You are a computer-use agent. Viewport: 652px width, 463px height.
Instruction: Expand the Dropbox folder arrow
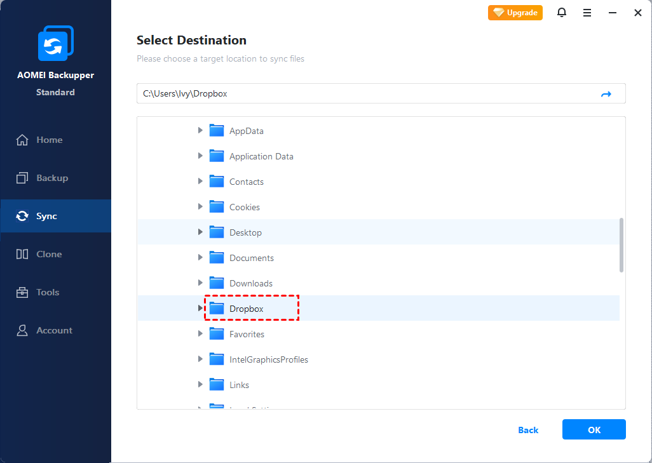coord(200,309)
